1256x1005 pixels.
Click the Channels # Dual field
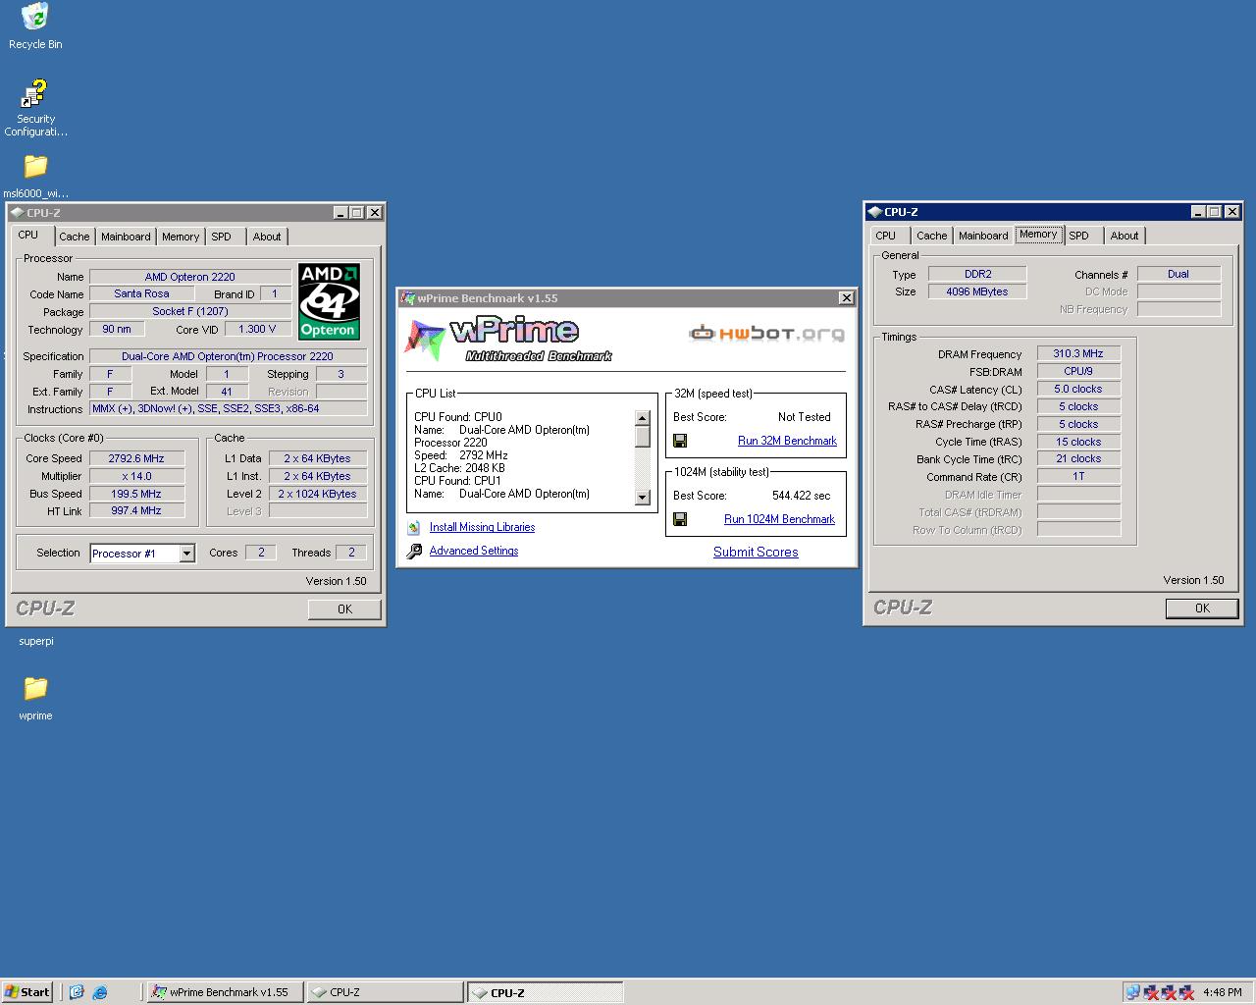click(1178, 274)
